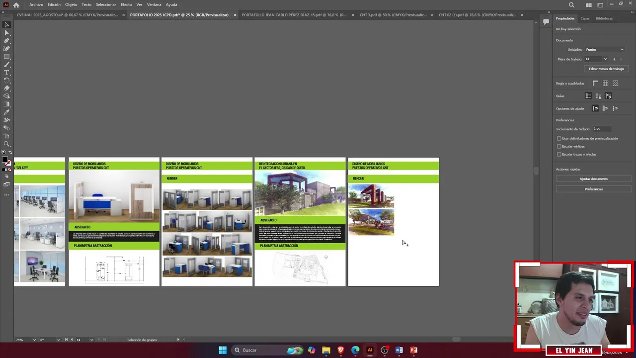Image resolution: width=636 pixels, height=358 pixels.
Task: Click the Buscar taskbar search box
Action: tap(268, 350)
